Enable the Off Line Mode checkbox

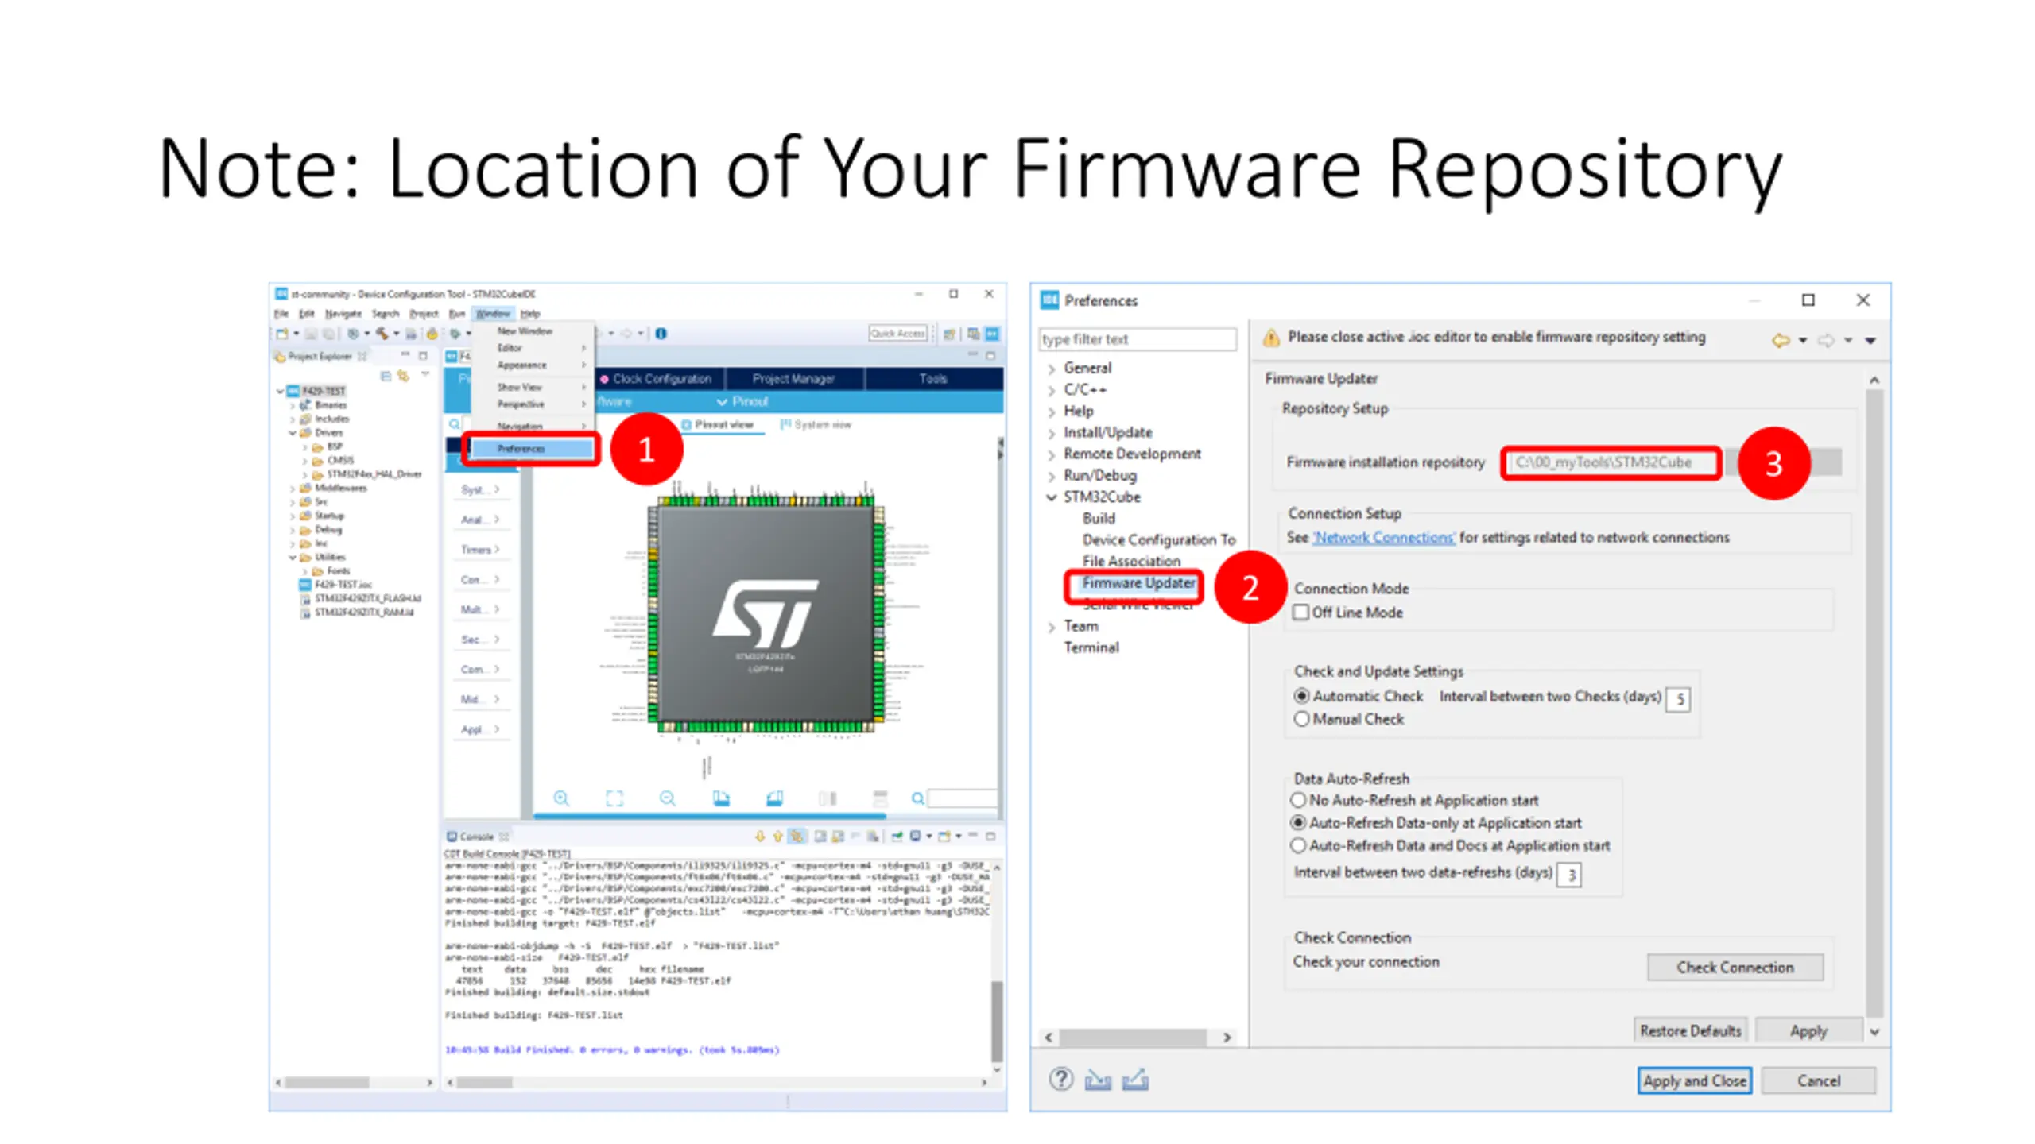(1301, 612)
